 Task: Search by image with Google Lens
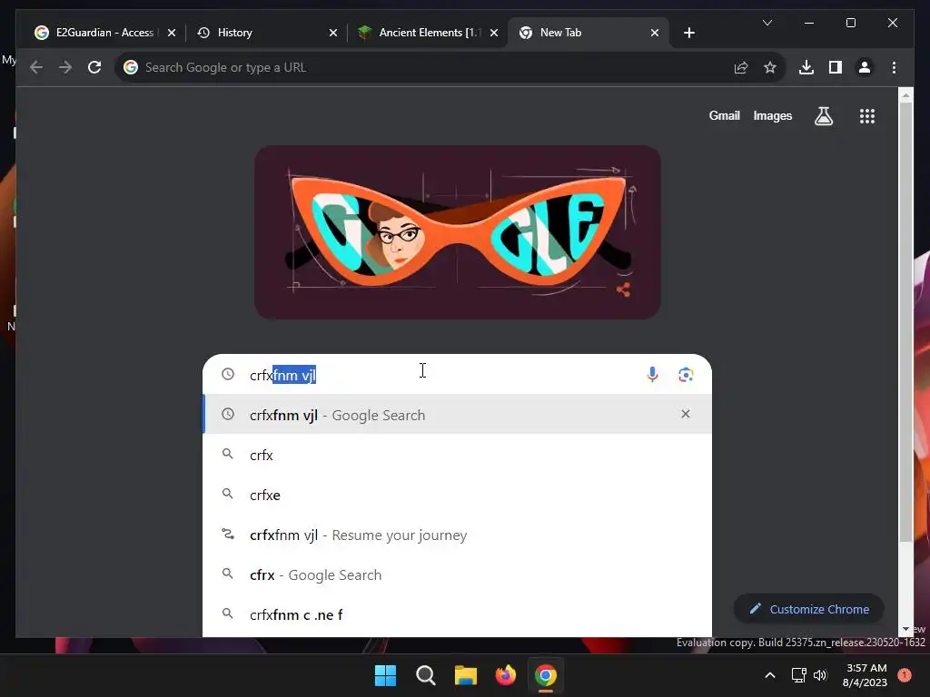[686, 375]
